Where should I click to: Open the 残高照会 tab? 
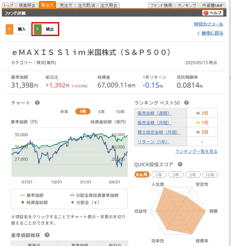coord(27,5)
